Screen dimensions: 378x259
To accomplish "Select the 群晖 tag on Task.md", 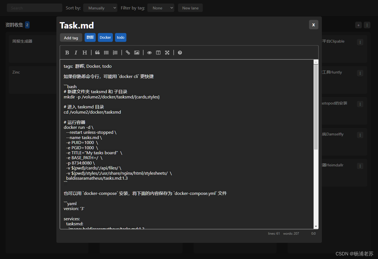I will pyautogui.click(x=90, y=37).
